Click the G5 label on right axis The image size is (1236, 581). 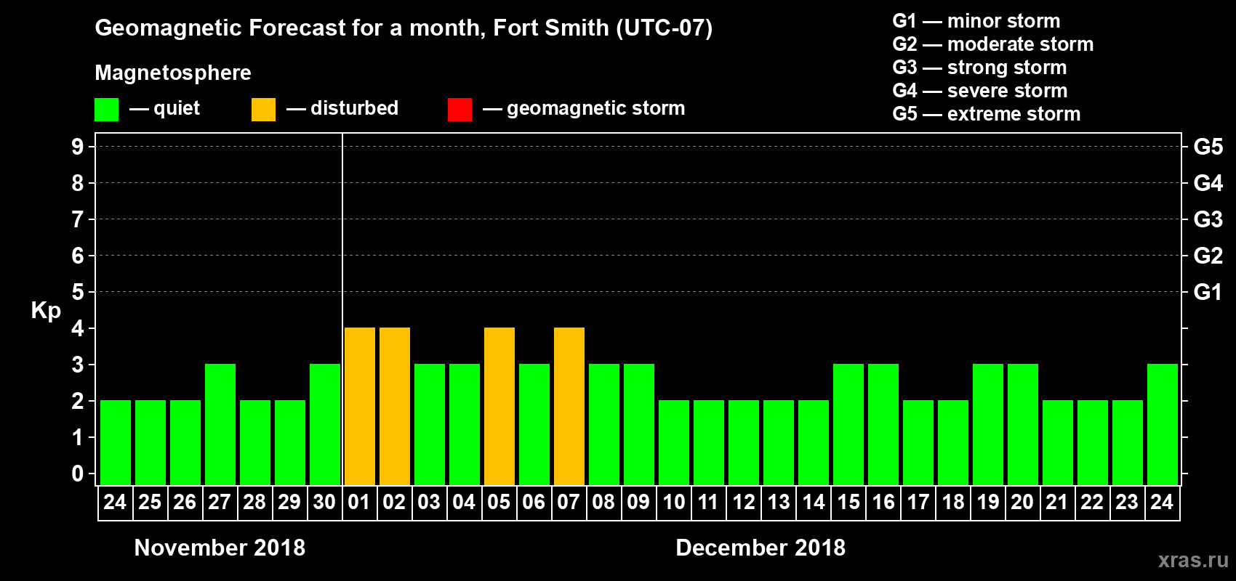pos(1208,147)
